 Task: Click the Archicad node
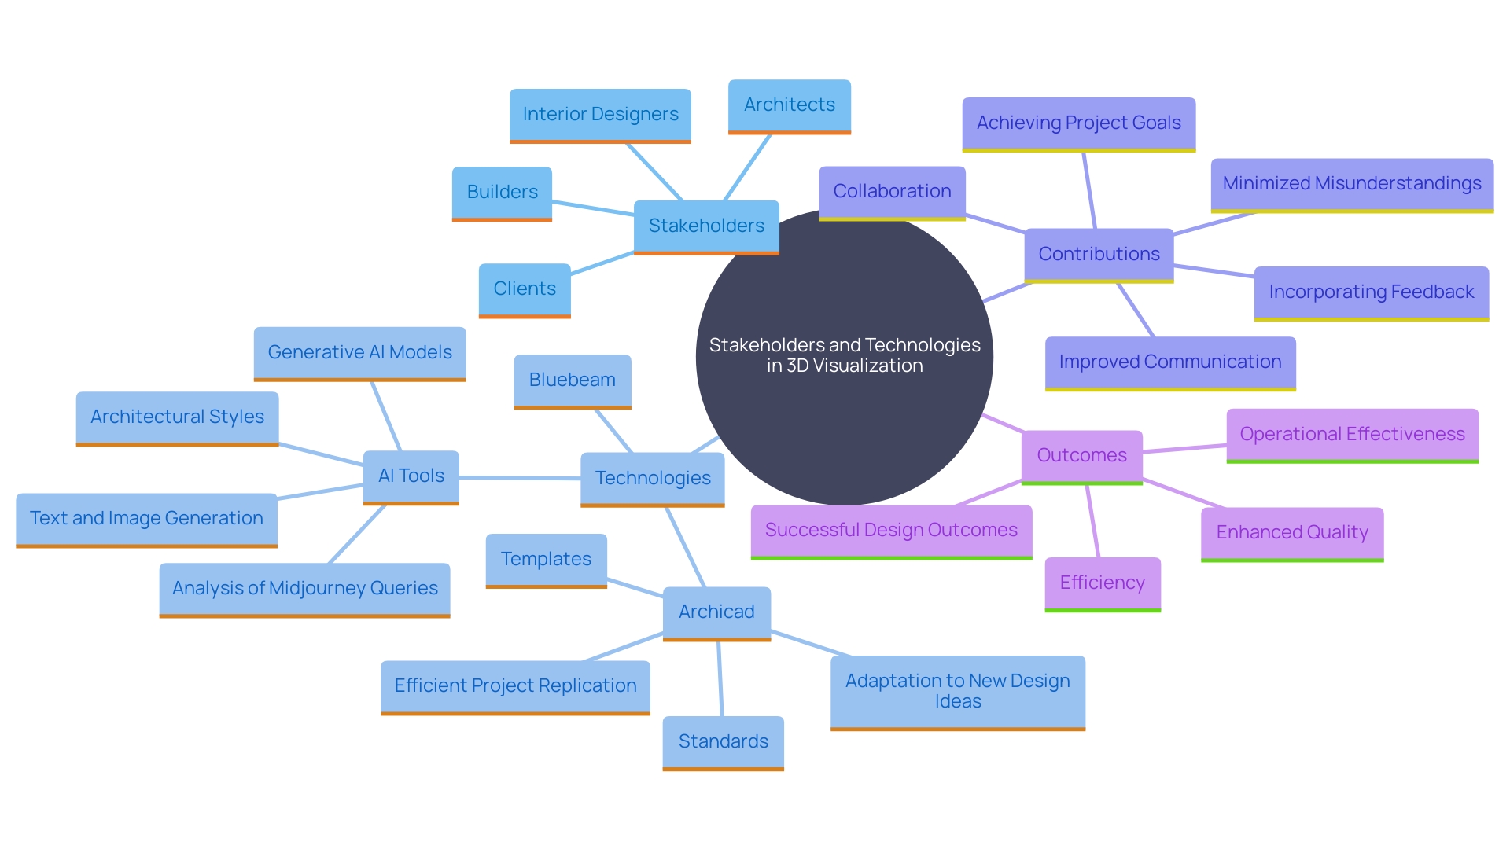[657, 629]
